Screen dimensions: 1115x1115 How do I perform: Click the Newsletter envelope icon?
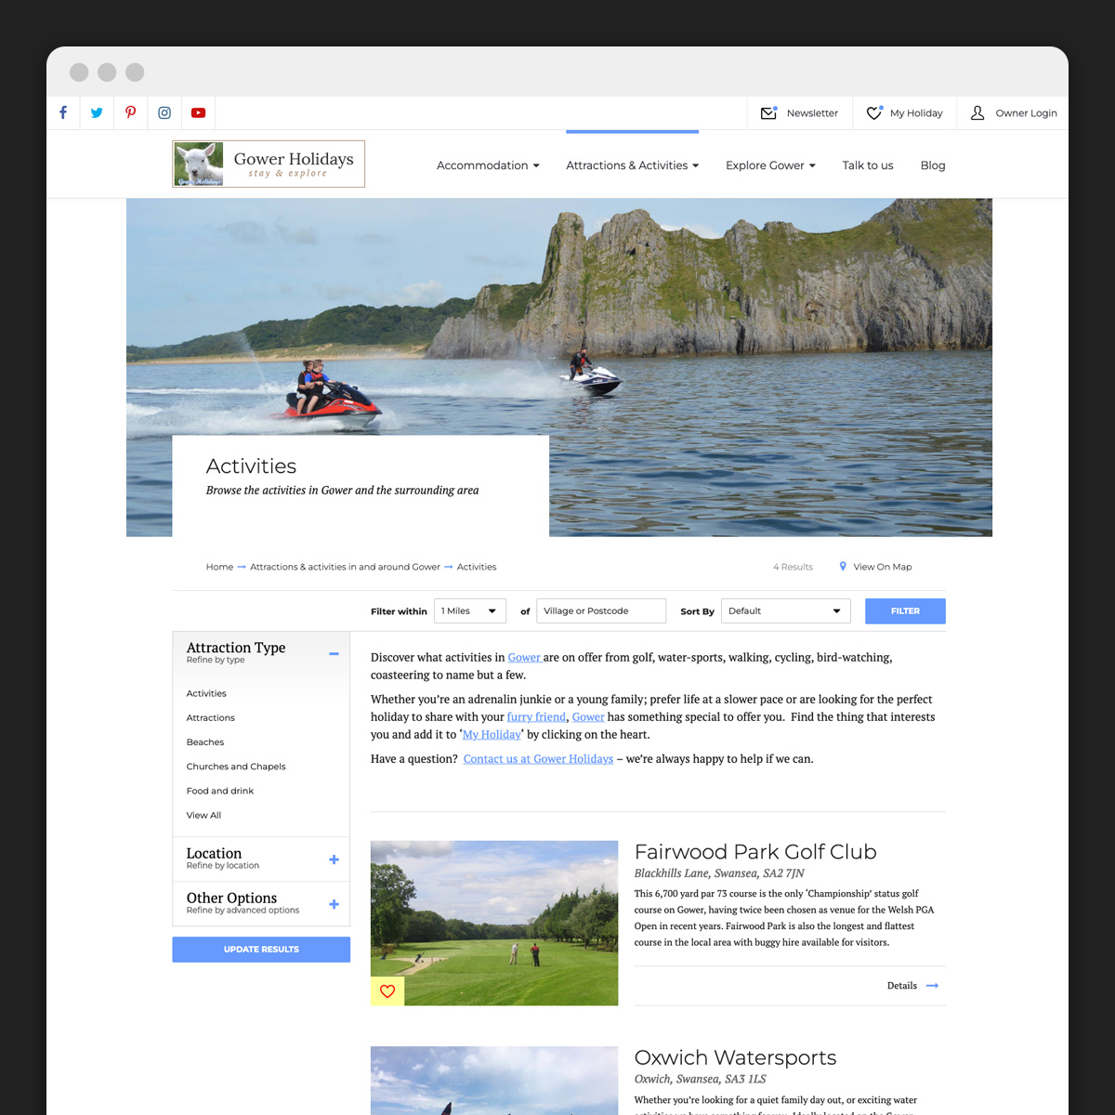coord(768,112)
